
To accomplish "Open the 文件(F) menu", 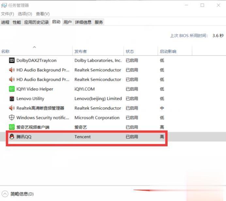I will (8, 14).
